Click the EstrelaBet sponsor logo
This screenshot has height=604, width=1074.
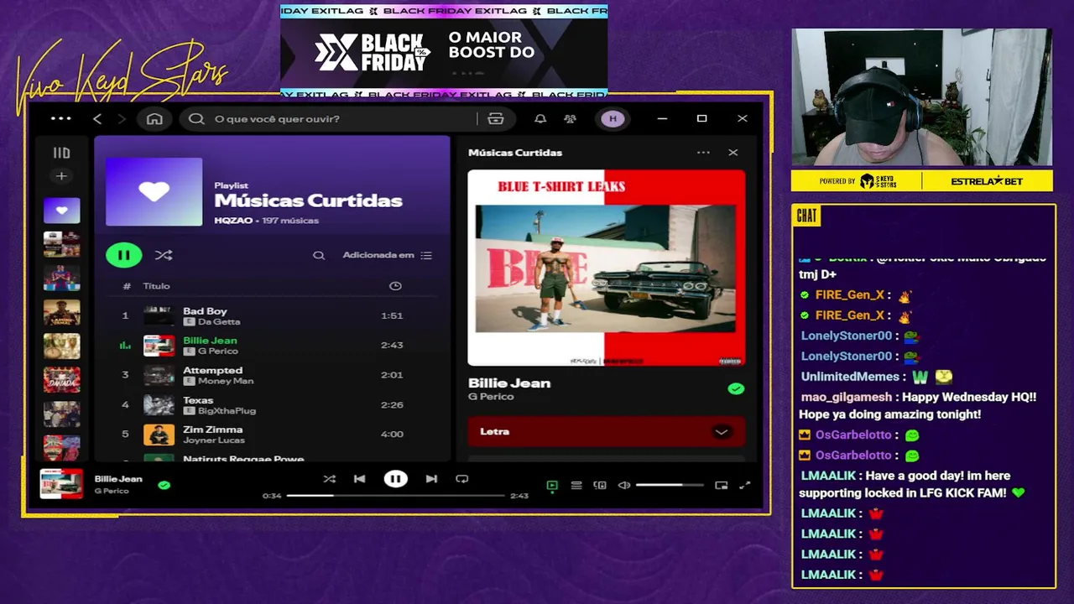pyautogui.click(x=987, y=181)
